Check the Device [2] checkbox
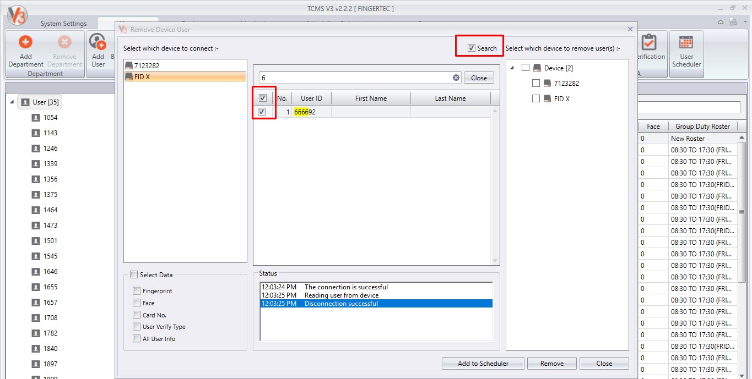 tap(526, 68)
